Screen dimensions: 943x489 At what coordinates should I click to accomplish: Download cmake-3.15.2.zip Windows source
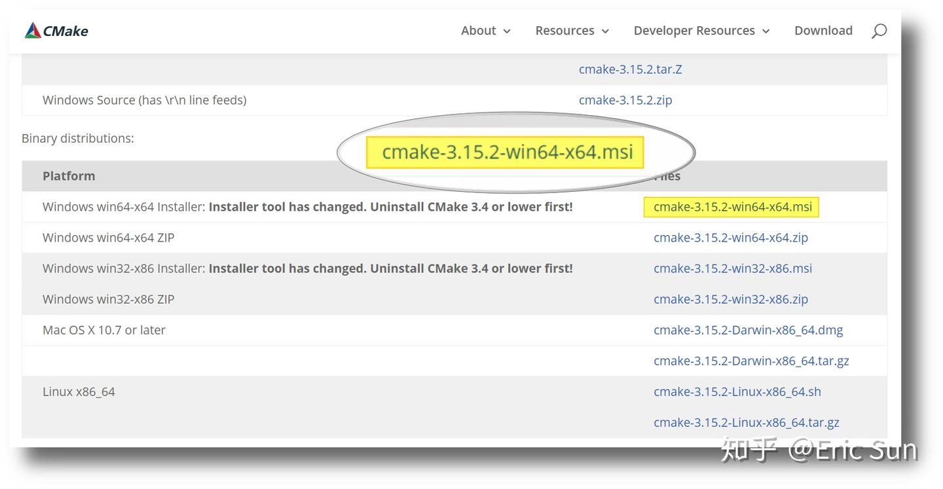point(625,100)
